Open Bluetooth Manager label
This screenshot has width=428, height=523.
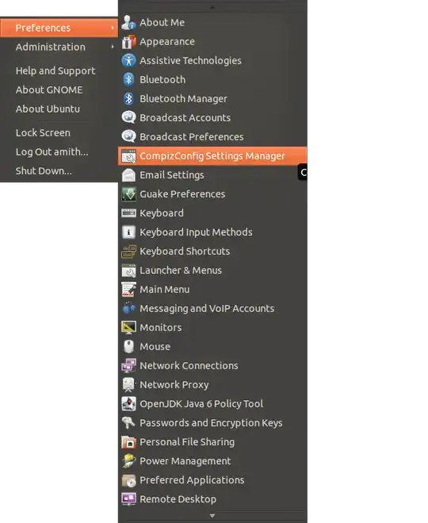point(183,99)
